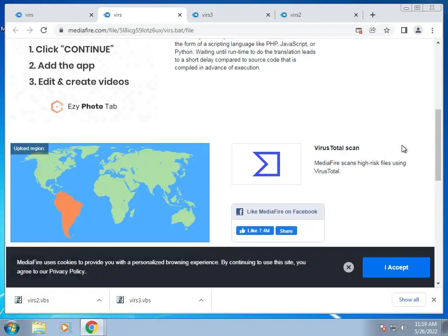Close the active 'virs' tab

[180, 15]
